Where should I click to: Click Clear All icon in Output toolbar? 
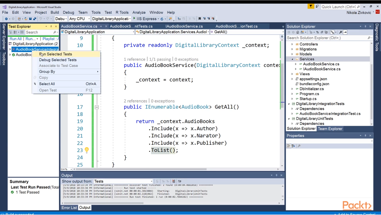pos(174,181)
